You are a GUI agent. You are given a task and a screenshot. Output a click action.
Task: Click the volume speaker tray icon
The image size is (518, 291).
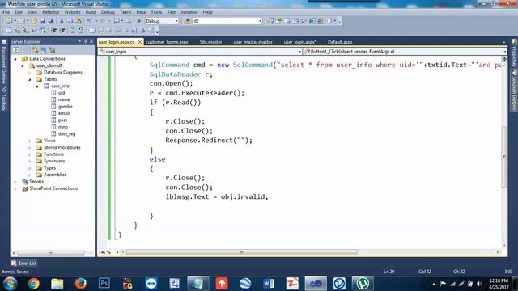[479, 284]
